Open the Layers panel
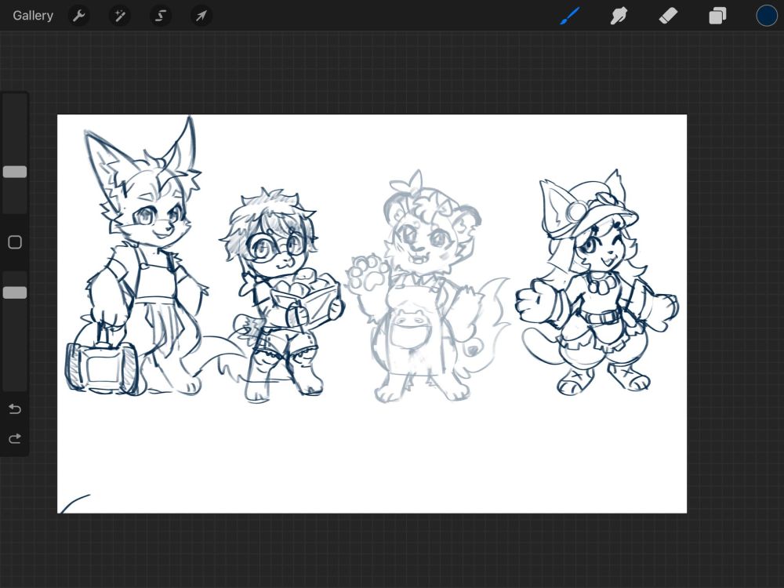 [717, 16]
